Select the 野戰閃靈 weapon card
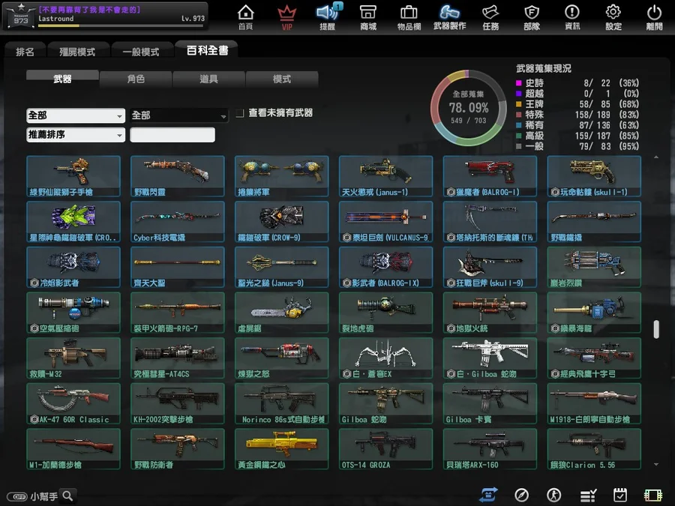Viewport: 675px width, 506px height. 177,176
